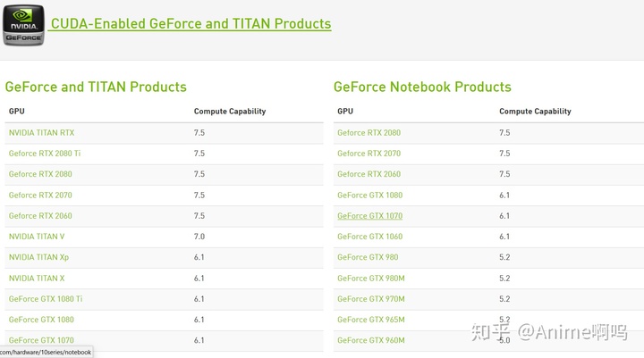Open the NVIDIA TITAN RTX link

(41, 133)
